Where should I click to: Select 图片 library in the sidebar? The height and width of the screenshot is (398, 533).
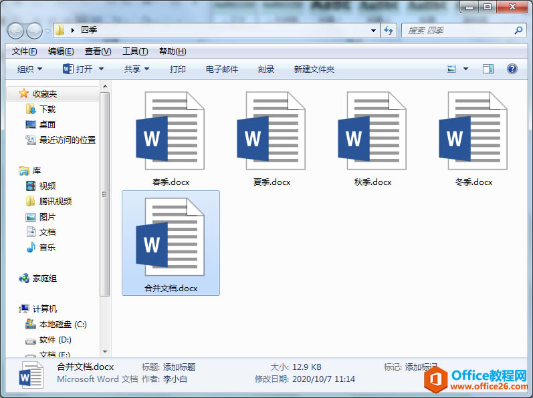pyautogui.click(x=47, y=217)
